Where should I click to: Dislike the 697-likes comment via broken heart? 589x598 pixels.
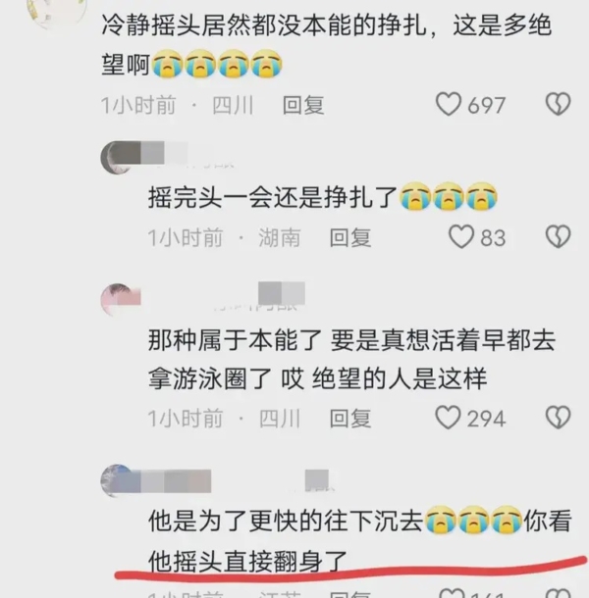coord(558,104)
